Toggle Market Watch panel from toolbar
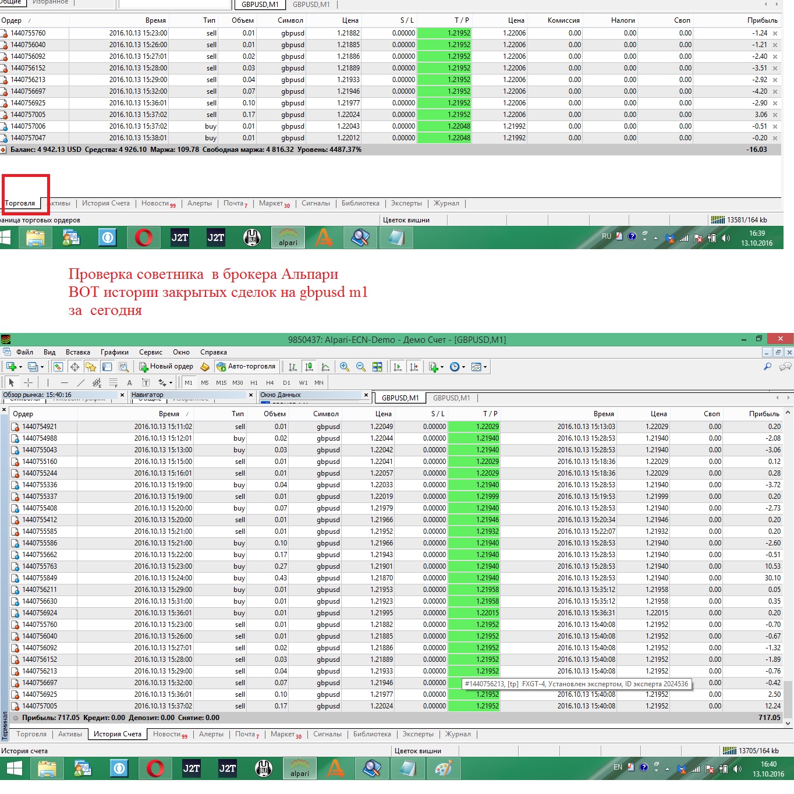Viewport: 794px width, 794px height. (x=58, y=367)
